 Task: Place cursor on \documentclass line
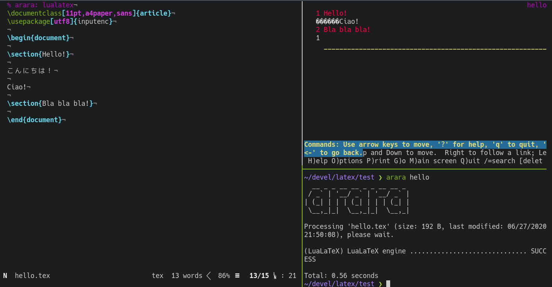(91, 13)
